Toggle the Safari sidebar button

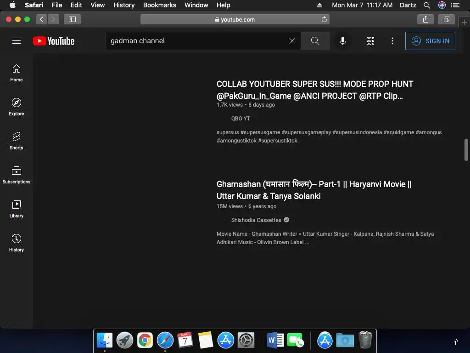72,19
